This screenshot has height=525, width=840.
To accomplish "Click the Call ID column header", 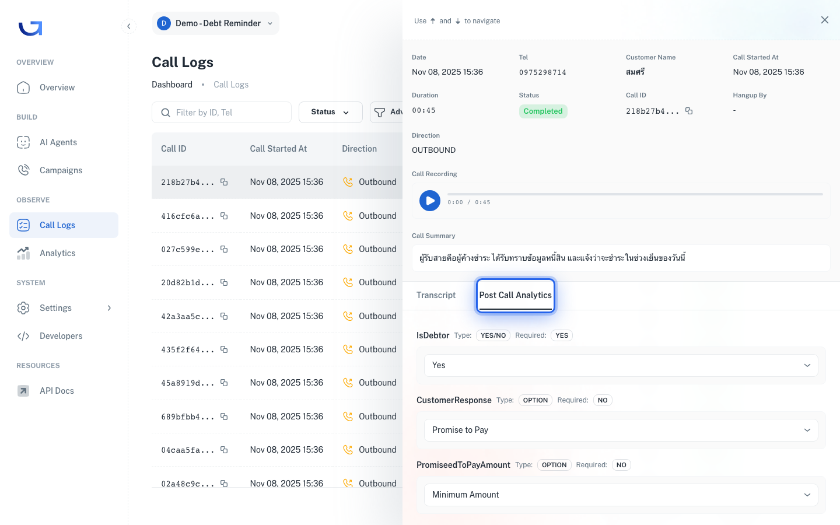I will 174,149.
